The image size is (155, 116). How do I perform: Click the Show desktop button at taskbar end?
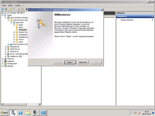(x=153, y=113)
